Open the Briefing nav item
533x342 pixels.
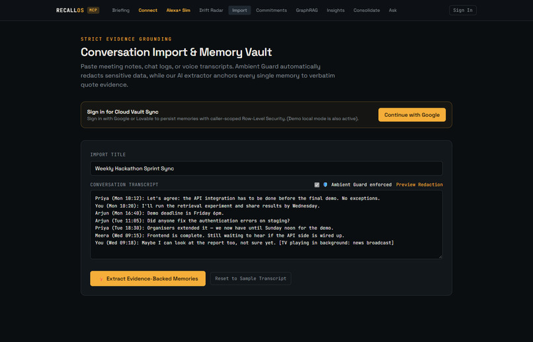[x=120, y=10]
